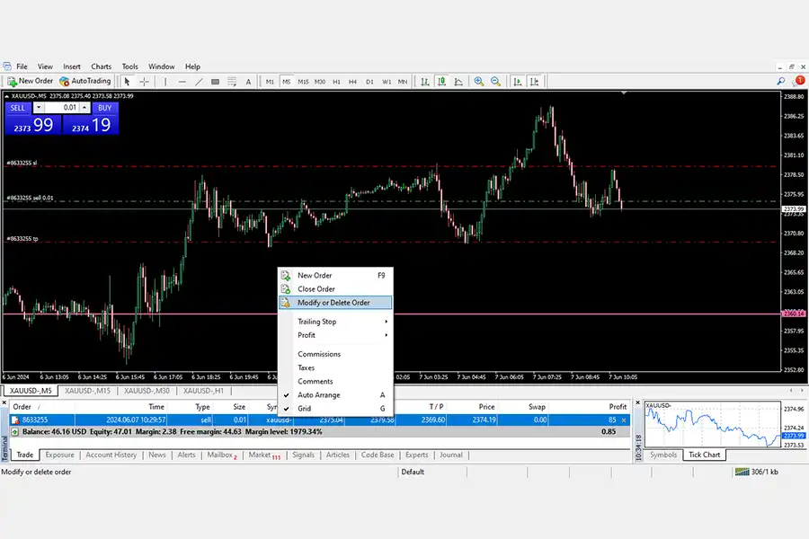809x539 pixels.
Task: Open the File menu
Action: (22, 66)
